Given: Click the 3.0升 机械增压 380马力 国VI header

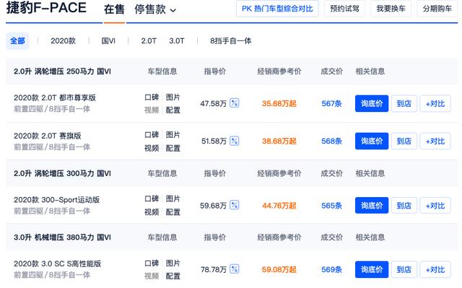Looking at the screenshot, I should point(62,237).
